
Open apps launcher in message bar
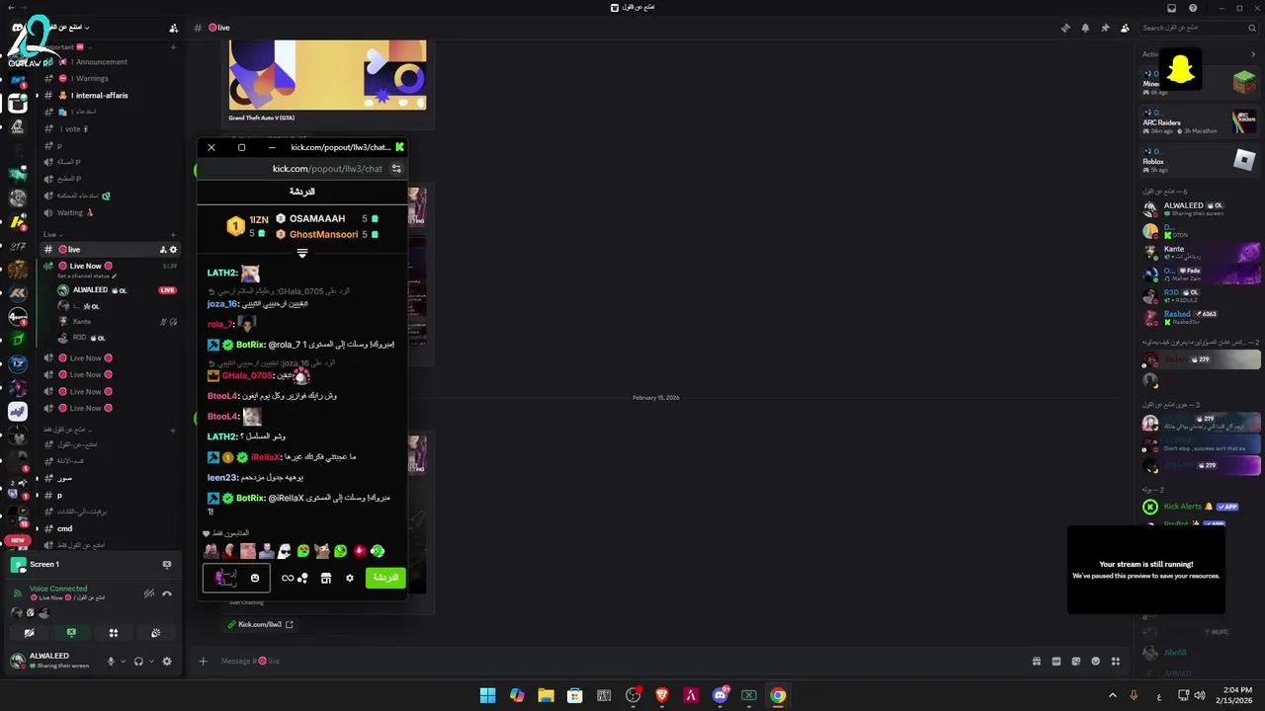tap(1116, 661)
